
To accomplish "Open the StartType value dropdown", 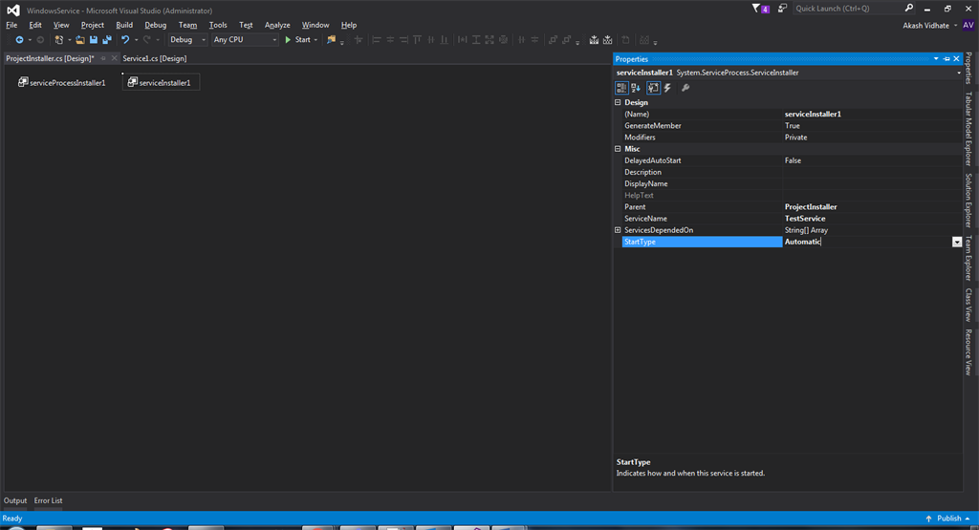I will [956, 243].
